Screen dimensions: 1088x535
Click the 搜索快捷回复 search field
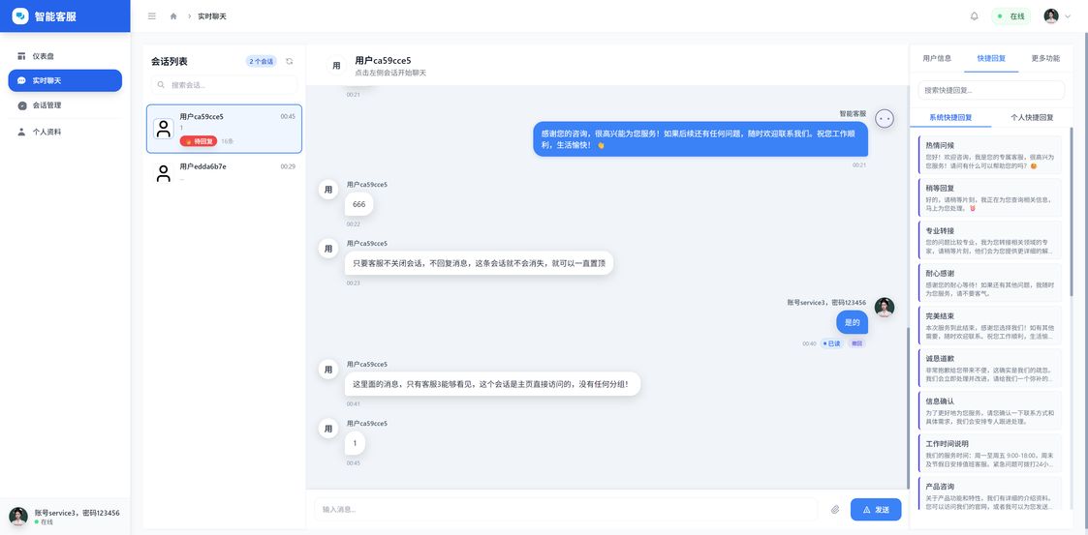[990, 90]
